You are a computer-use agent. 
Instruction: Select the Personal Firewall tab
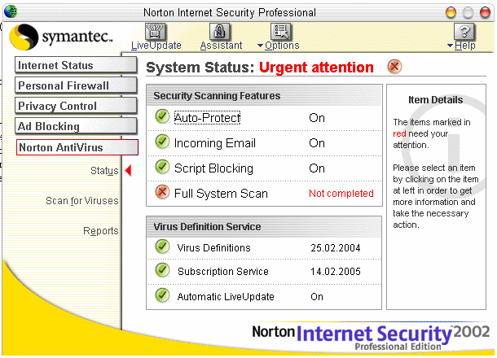(76, 85)
